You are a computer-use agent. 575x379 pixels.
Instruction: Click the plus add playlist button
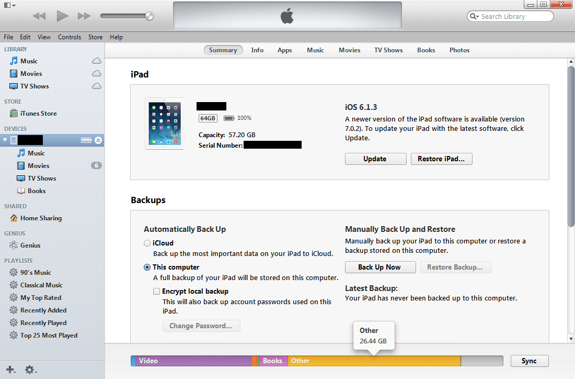tap(10, 370)
